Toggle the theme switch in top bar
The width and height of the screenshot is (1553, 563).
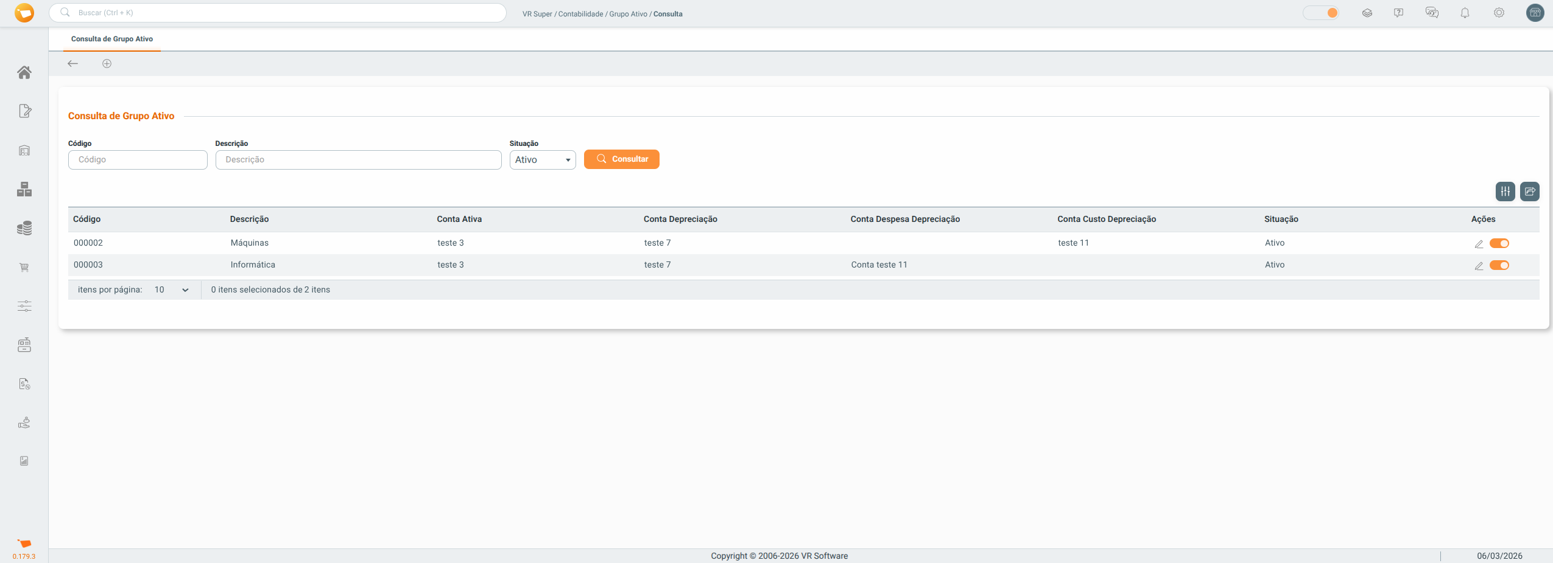point(1321,13)
